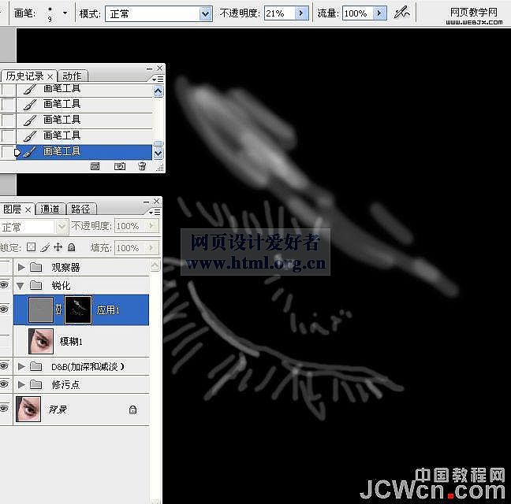Minimize the History panel
The width and height of the screenshot is (511, 504).
coord(149,69)
